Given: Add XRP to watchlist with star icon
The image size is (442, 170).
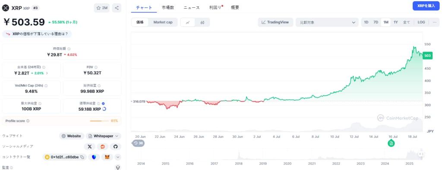Looking at the screenshot, I should click(102, 8).
